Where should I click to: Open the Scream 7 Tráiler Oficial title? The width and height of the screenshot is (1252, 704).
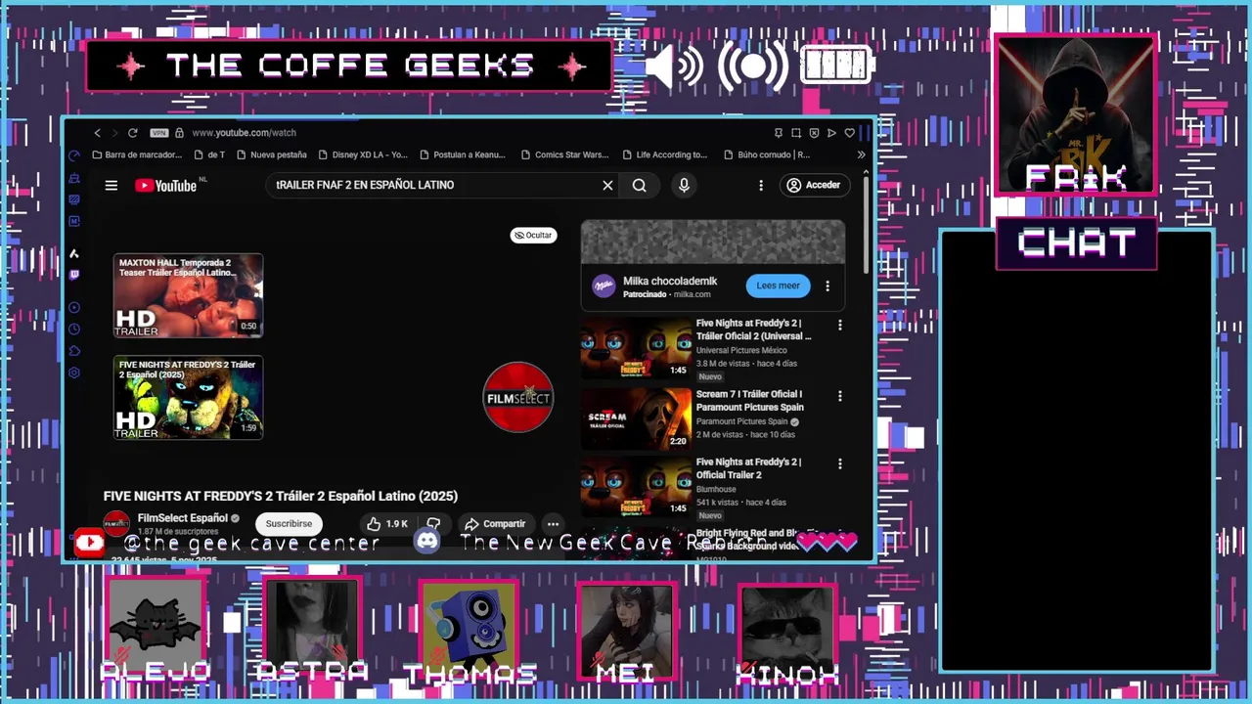[750, 401]
